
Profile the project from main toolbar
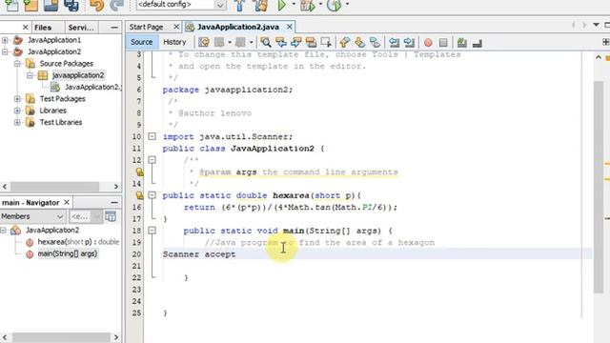coord(334,5)
